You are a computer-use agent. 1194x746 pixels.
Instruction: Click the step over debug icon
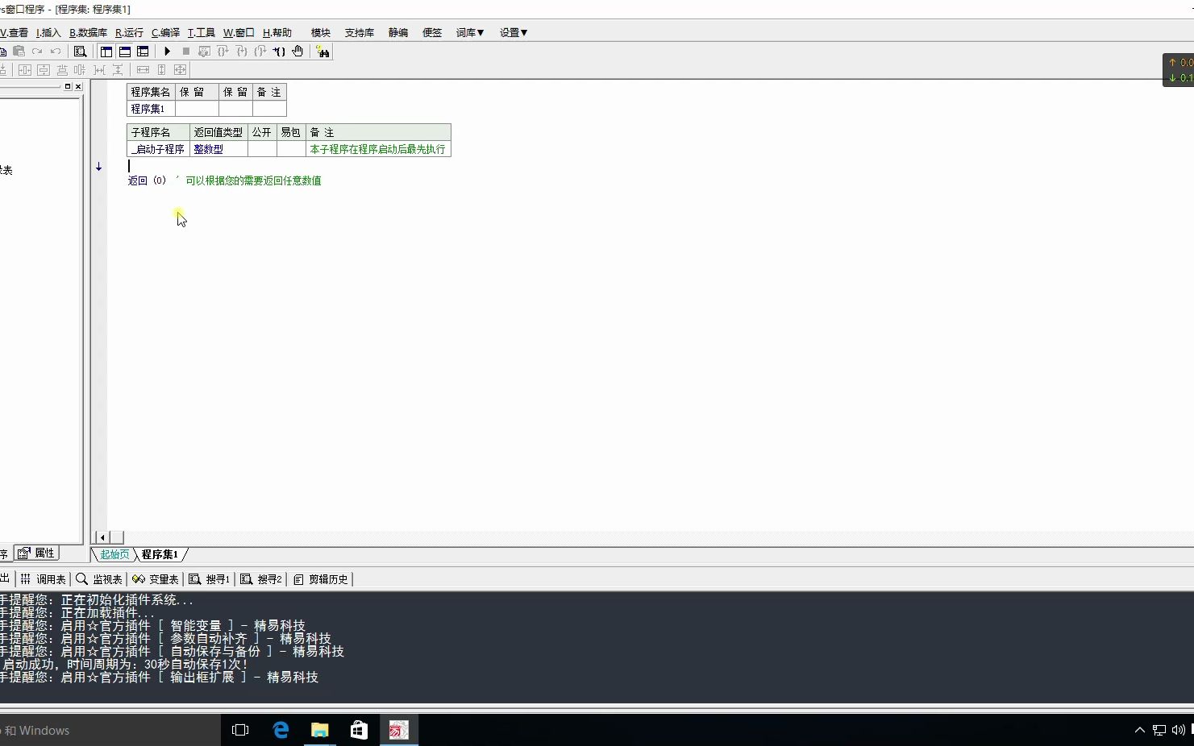223,52
